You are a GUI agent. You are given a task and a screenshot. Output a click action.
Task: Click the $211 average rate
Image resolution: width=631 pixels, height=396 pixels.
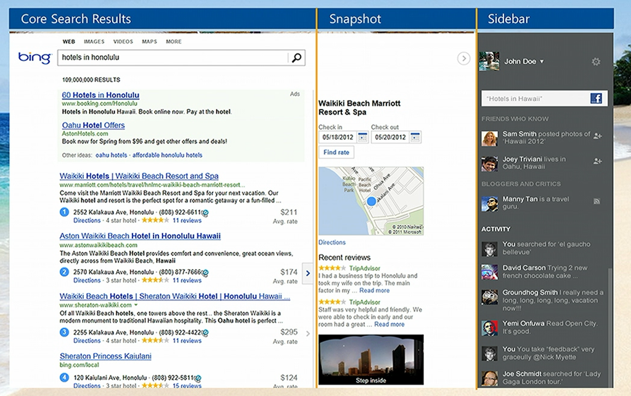click(x=289, y=212)
